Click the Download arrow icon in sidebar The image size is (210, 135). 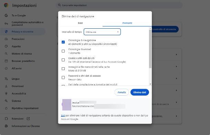pyautogui.click(x=6, y=86)
